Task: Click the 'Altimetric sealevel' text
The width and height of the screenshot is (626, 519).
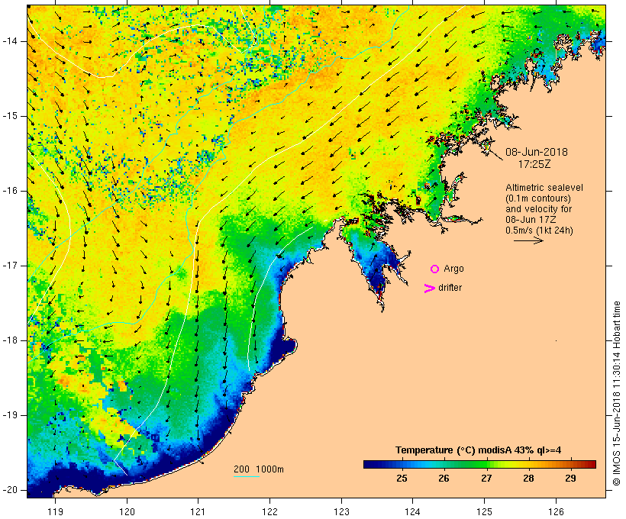Action: (x=544, y=188)
